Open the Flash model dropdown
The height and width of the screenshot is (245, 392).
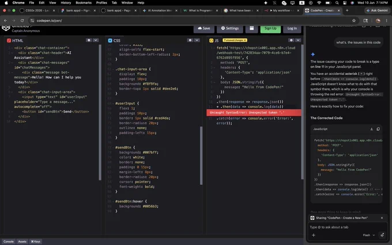(x=369, y=235)
